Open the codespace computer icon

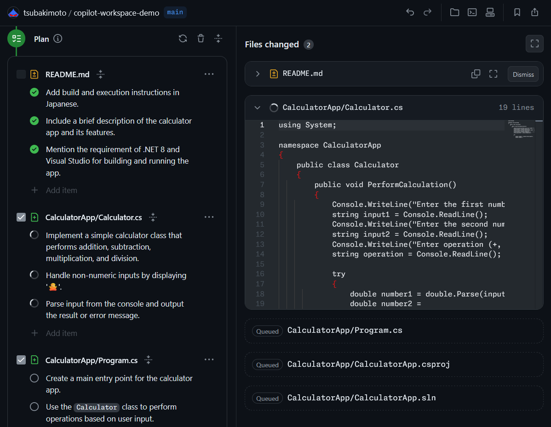(490, 12)
